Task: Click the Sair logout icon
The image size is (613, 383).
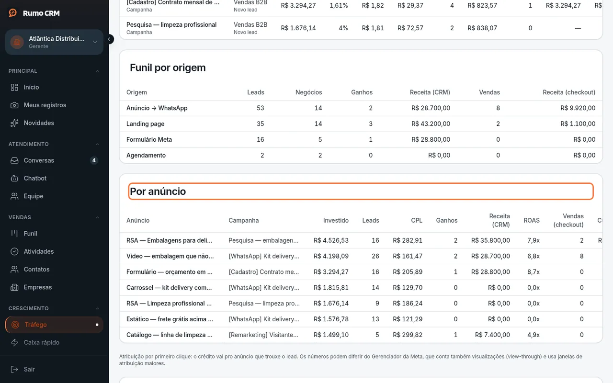Action: click(x=15, y=369)
